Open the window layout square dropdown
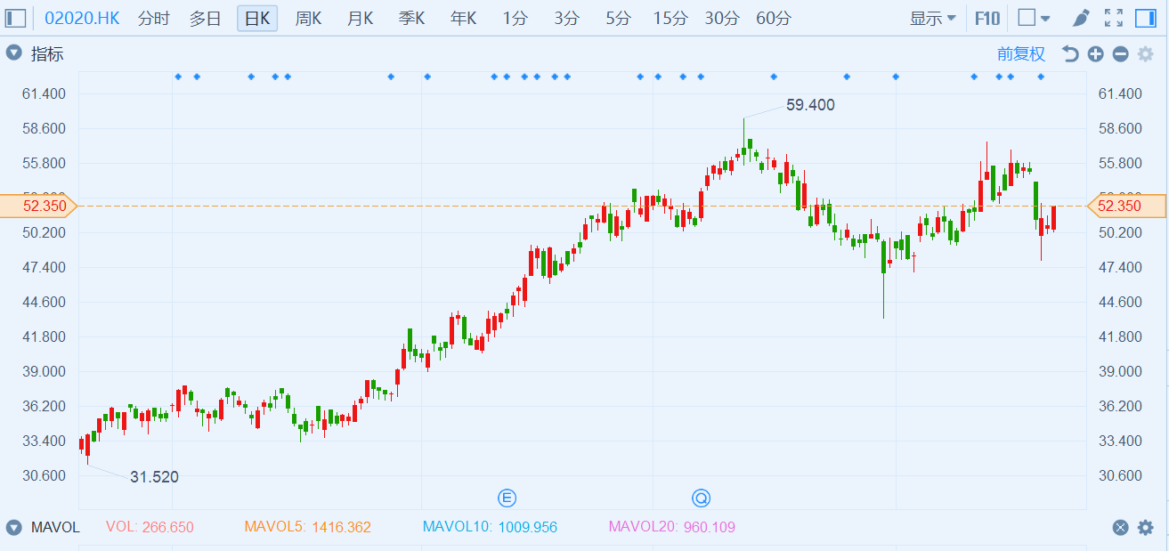 (x=1034, y=18)
